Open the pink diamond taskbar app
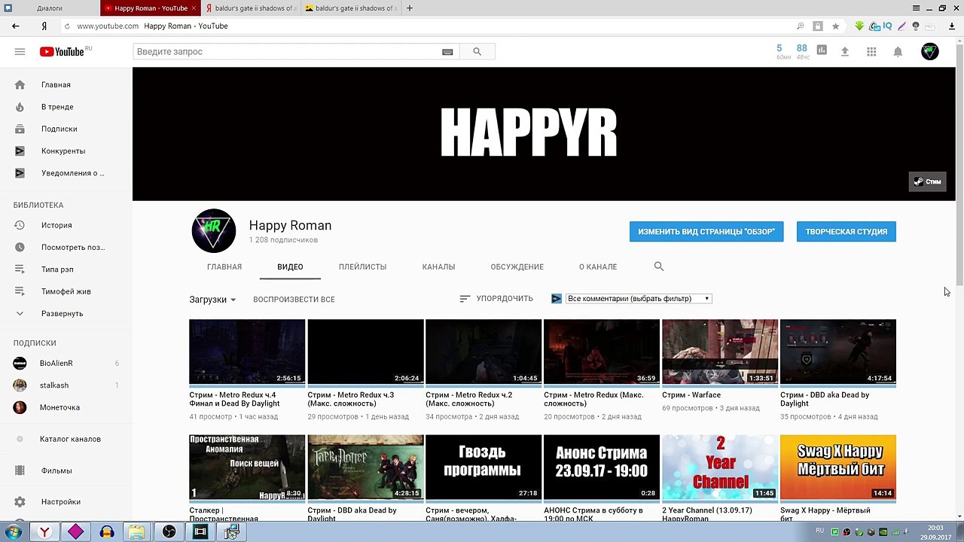 [x=75, y=532]
